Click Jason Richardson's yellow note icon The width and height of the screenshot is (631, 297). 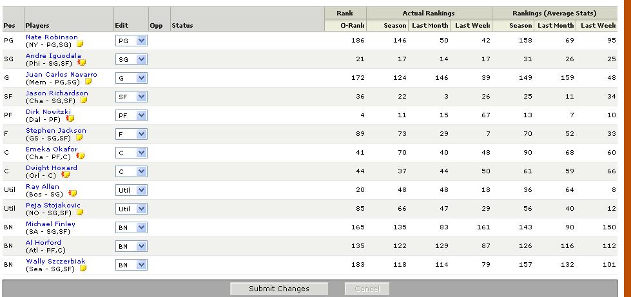pyautogui.click(x=84, y=101)
